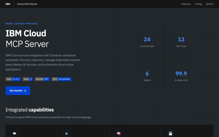Click the gear icon capability card
The width and height of the screenshot is (219, 137).
pyautogui.click(x=83, y=131)
